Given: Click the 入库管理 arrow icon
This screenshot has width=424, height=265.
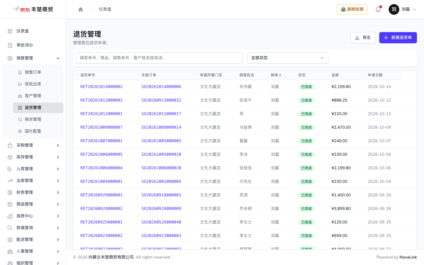Looking at the screenshot, I should click(x=10, y=169).
